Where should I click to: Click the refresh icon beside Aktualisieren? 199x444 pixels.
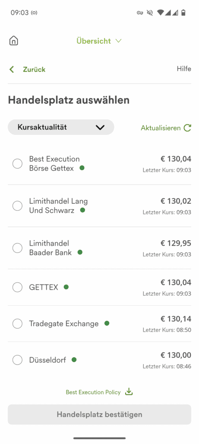pyautogui.click(x=187, y=128)
